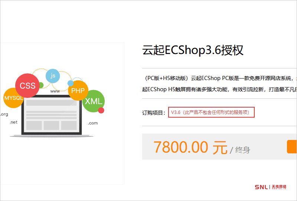Click the .com domain label
Viewport: 297px width, 201px height.
coord(93,123)
